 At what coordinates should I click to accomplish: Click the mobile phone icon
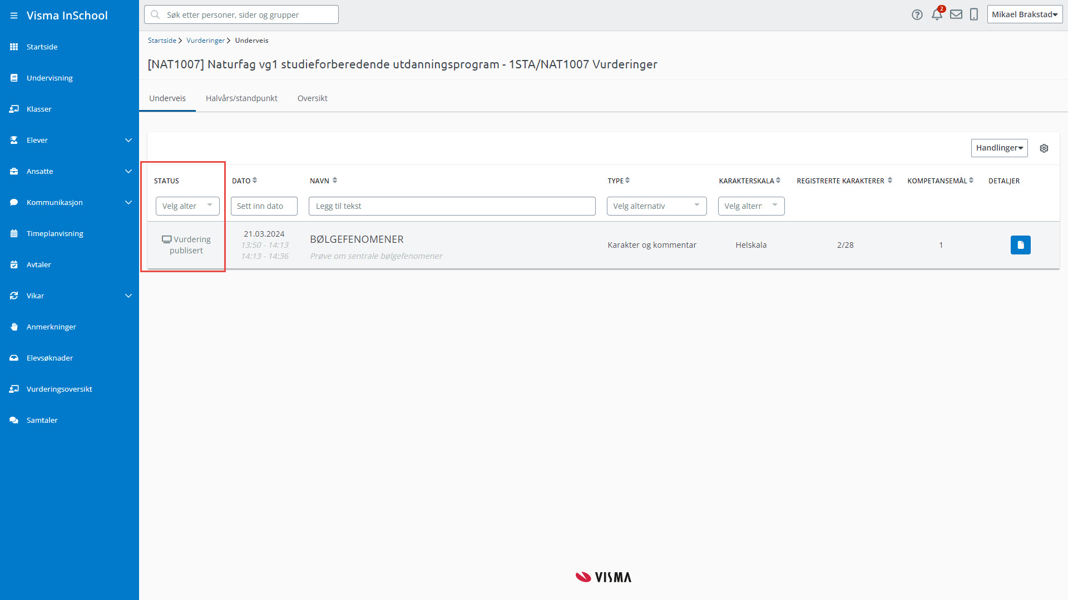[974, 14]
